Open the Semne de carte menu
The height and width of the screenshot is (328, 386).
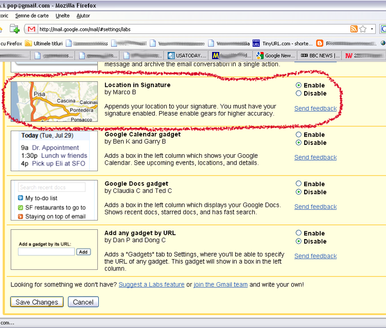click(x=32, y=16)
